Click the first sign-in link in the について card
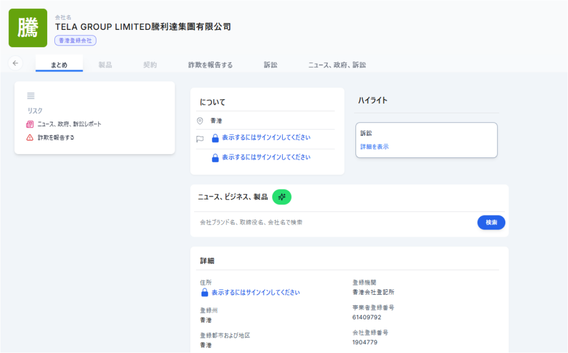568x353 pixels. point(266,137)
